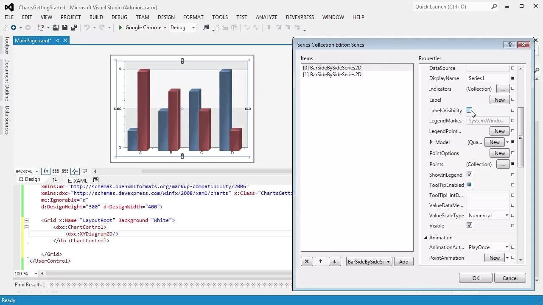The width and height of the screenshot is (543, 305).
Task: Collapse the Animation category
Action: coord(425,238)
